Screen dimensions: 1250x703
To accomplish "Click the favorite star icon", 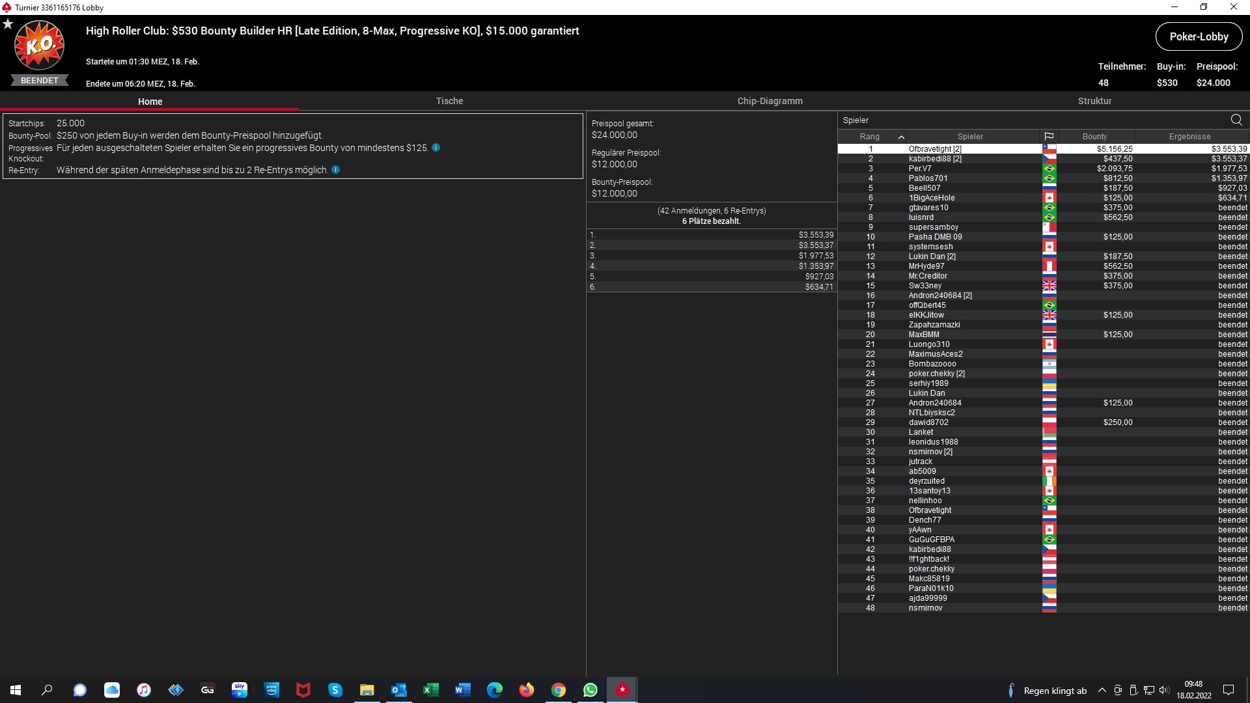I will pyautogui.click(x=8, y=24).
